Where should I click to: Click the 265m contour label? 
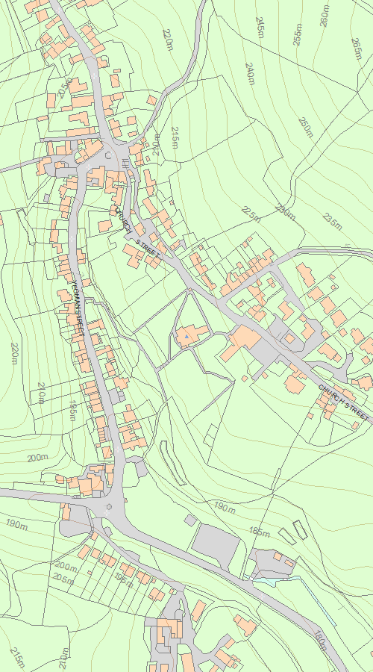[x=357, y=49]
